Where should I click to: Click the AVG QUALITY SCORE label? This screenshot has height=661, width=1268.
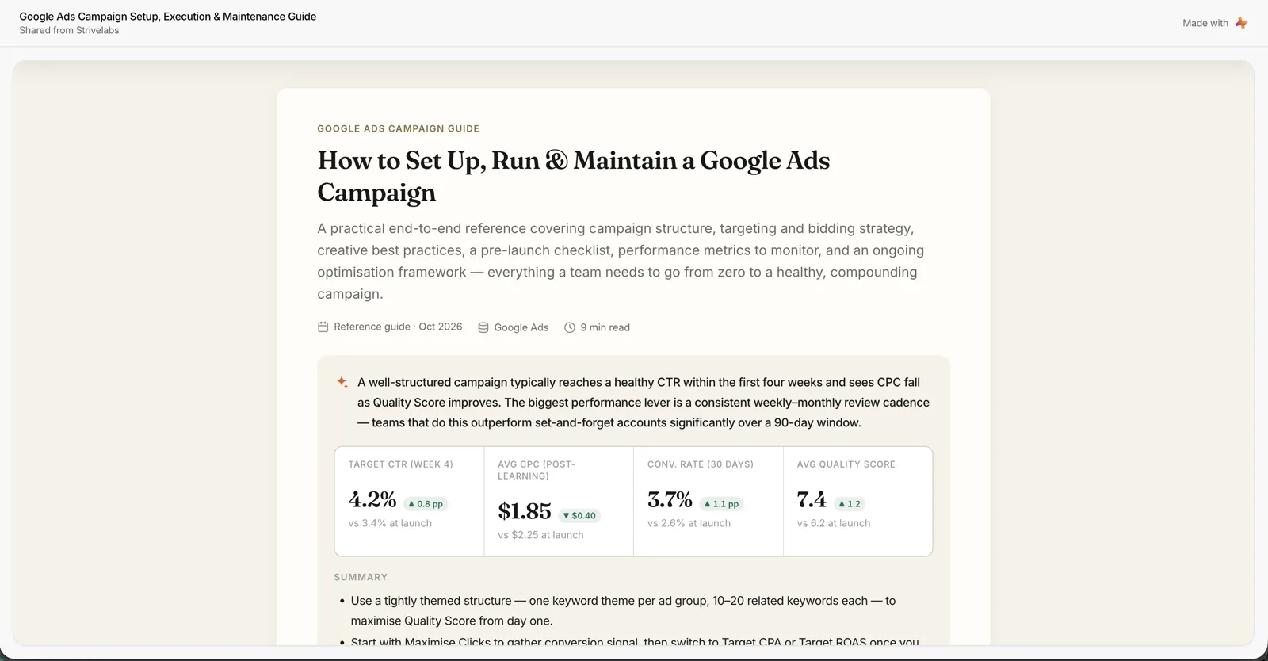(846, 464)
